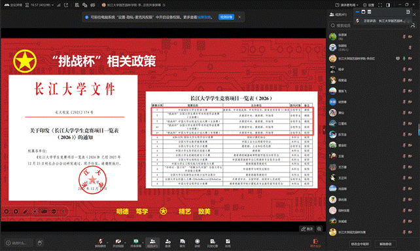This screenshot has height=251, width=420.
Task: Expand share screen options arrow
Action: click(143, 242)
